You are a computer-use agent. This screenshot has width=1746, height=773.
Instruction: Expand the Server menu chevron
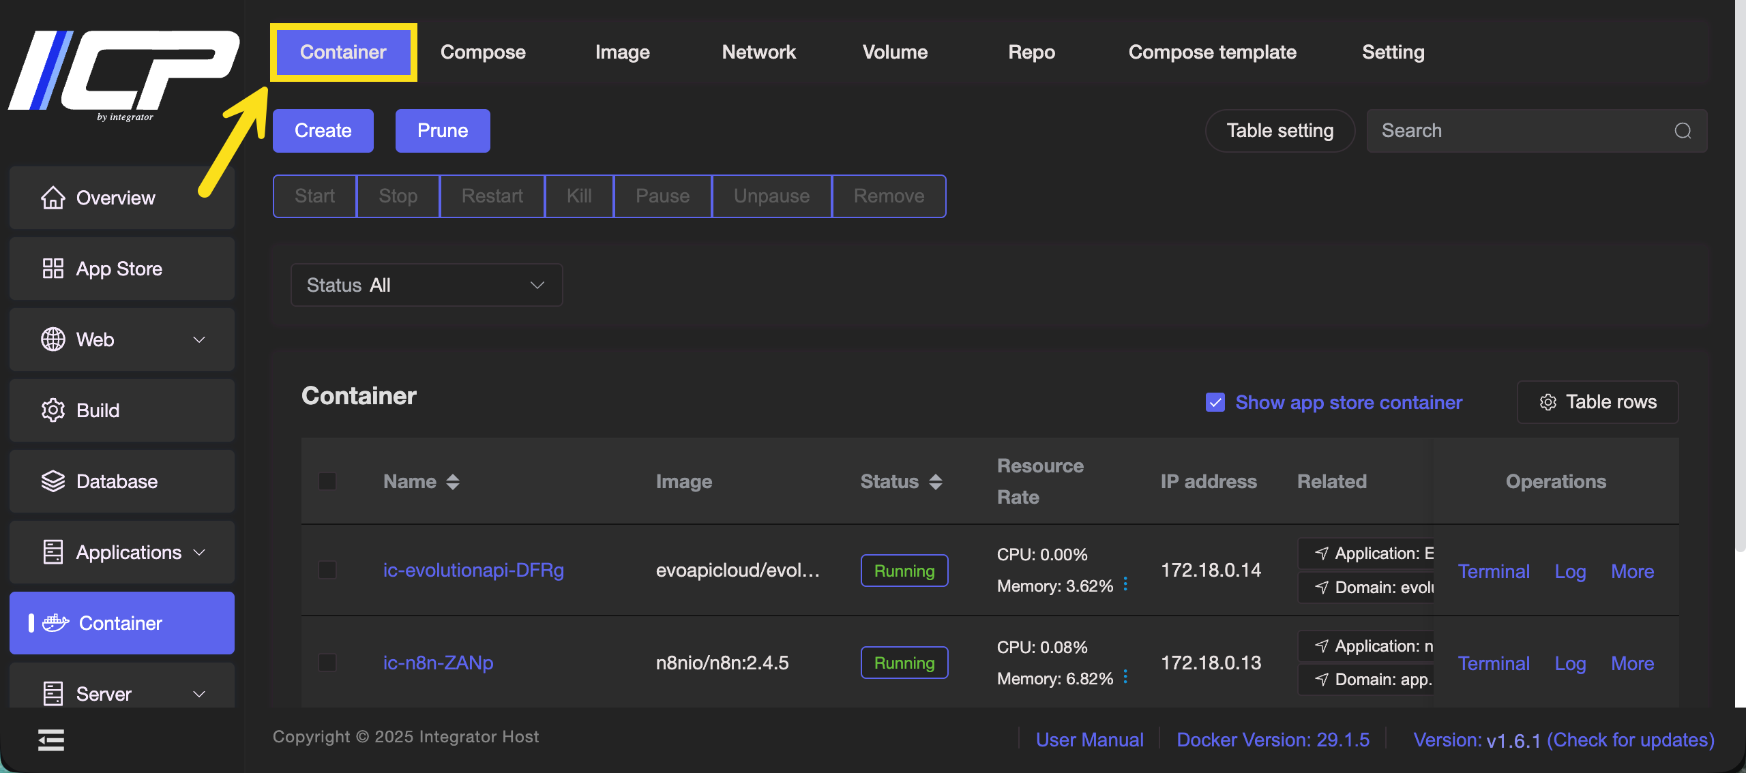(x=199, y=694)
